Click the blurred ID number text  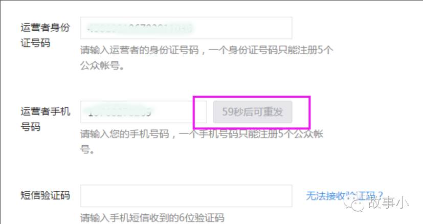point(140,28)
